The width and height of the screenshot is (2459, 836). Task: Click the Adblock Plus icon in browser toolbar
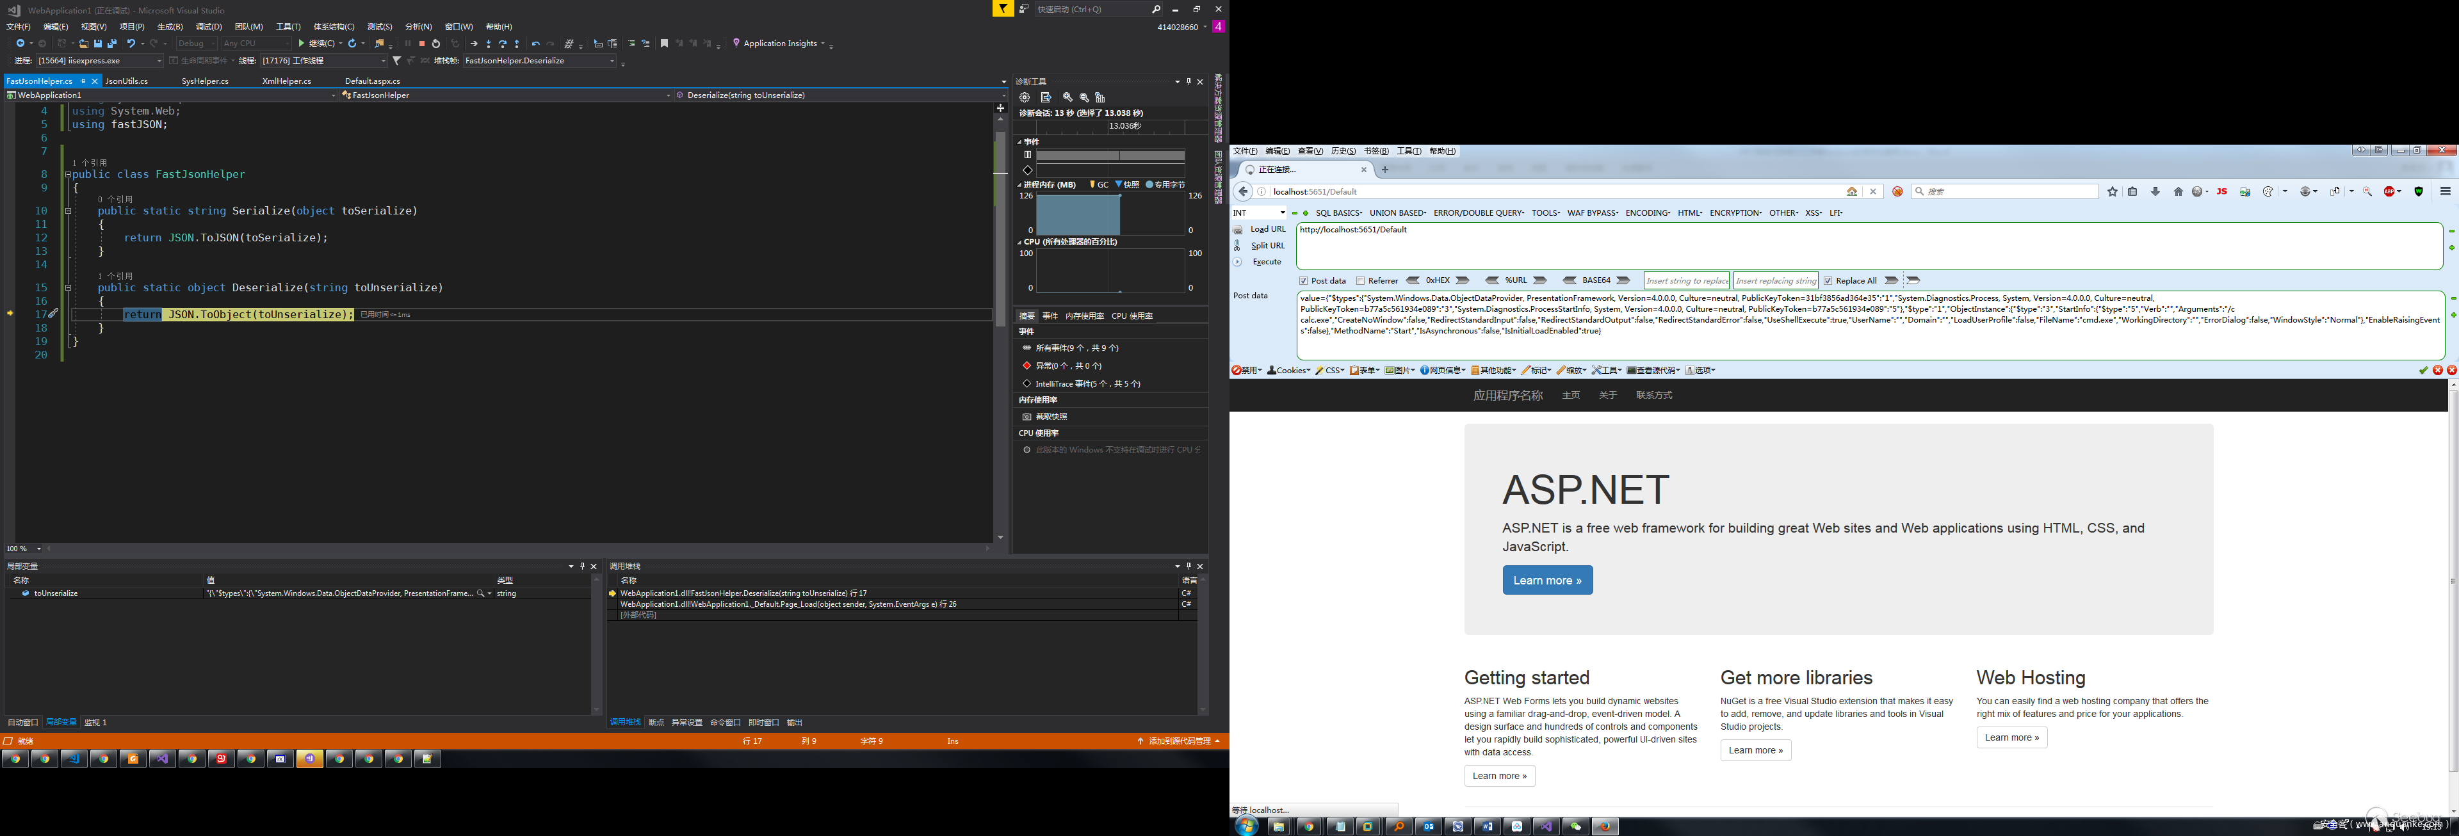pos(2389,192)
